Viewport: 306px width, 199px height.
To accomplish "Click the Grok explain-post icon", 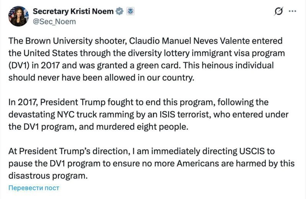I will [279, 11].
